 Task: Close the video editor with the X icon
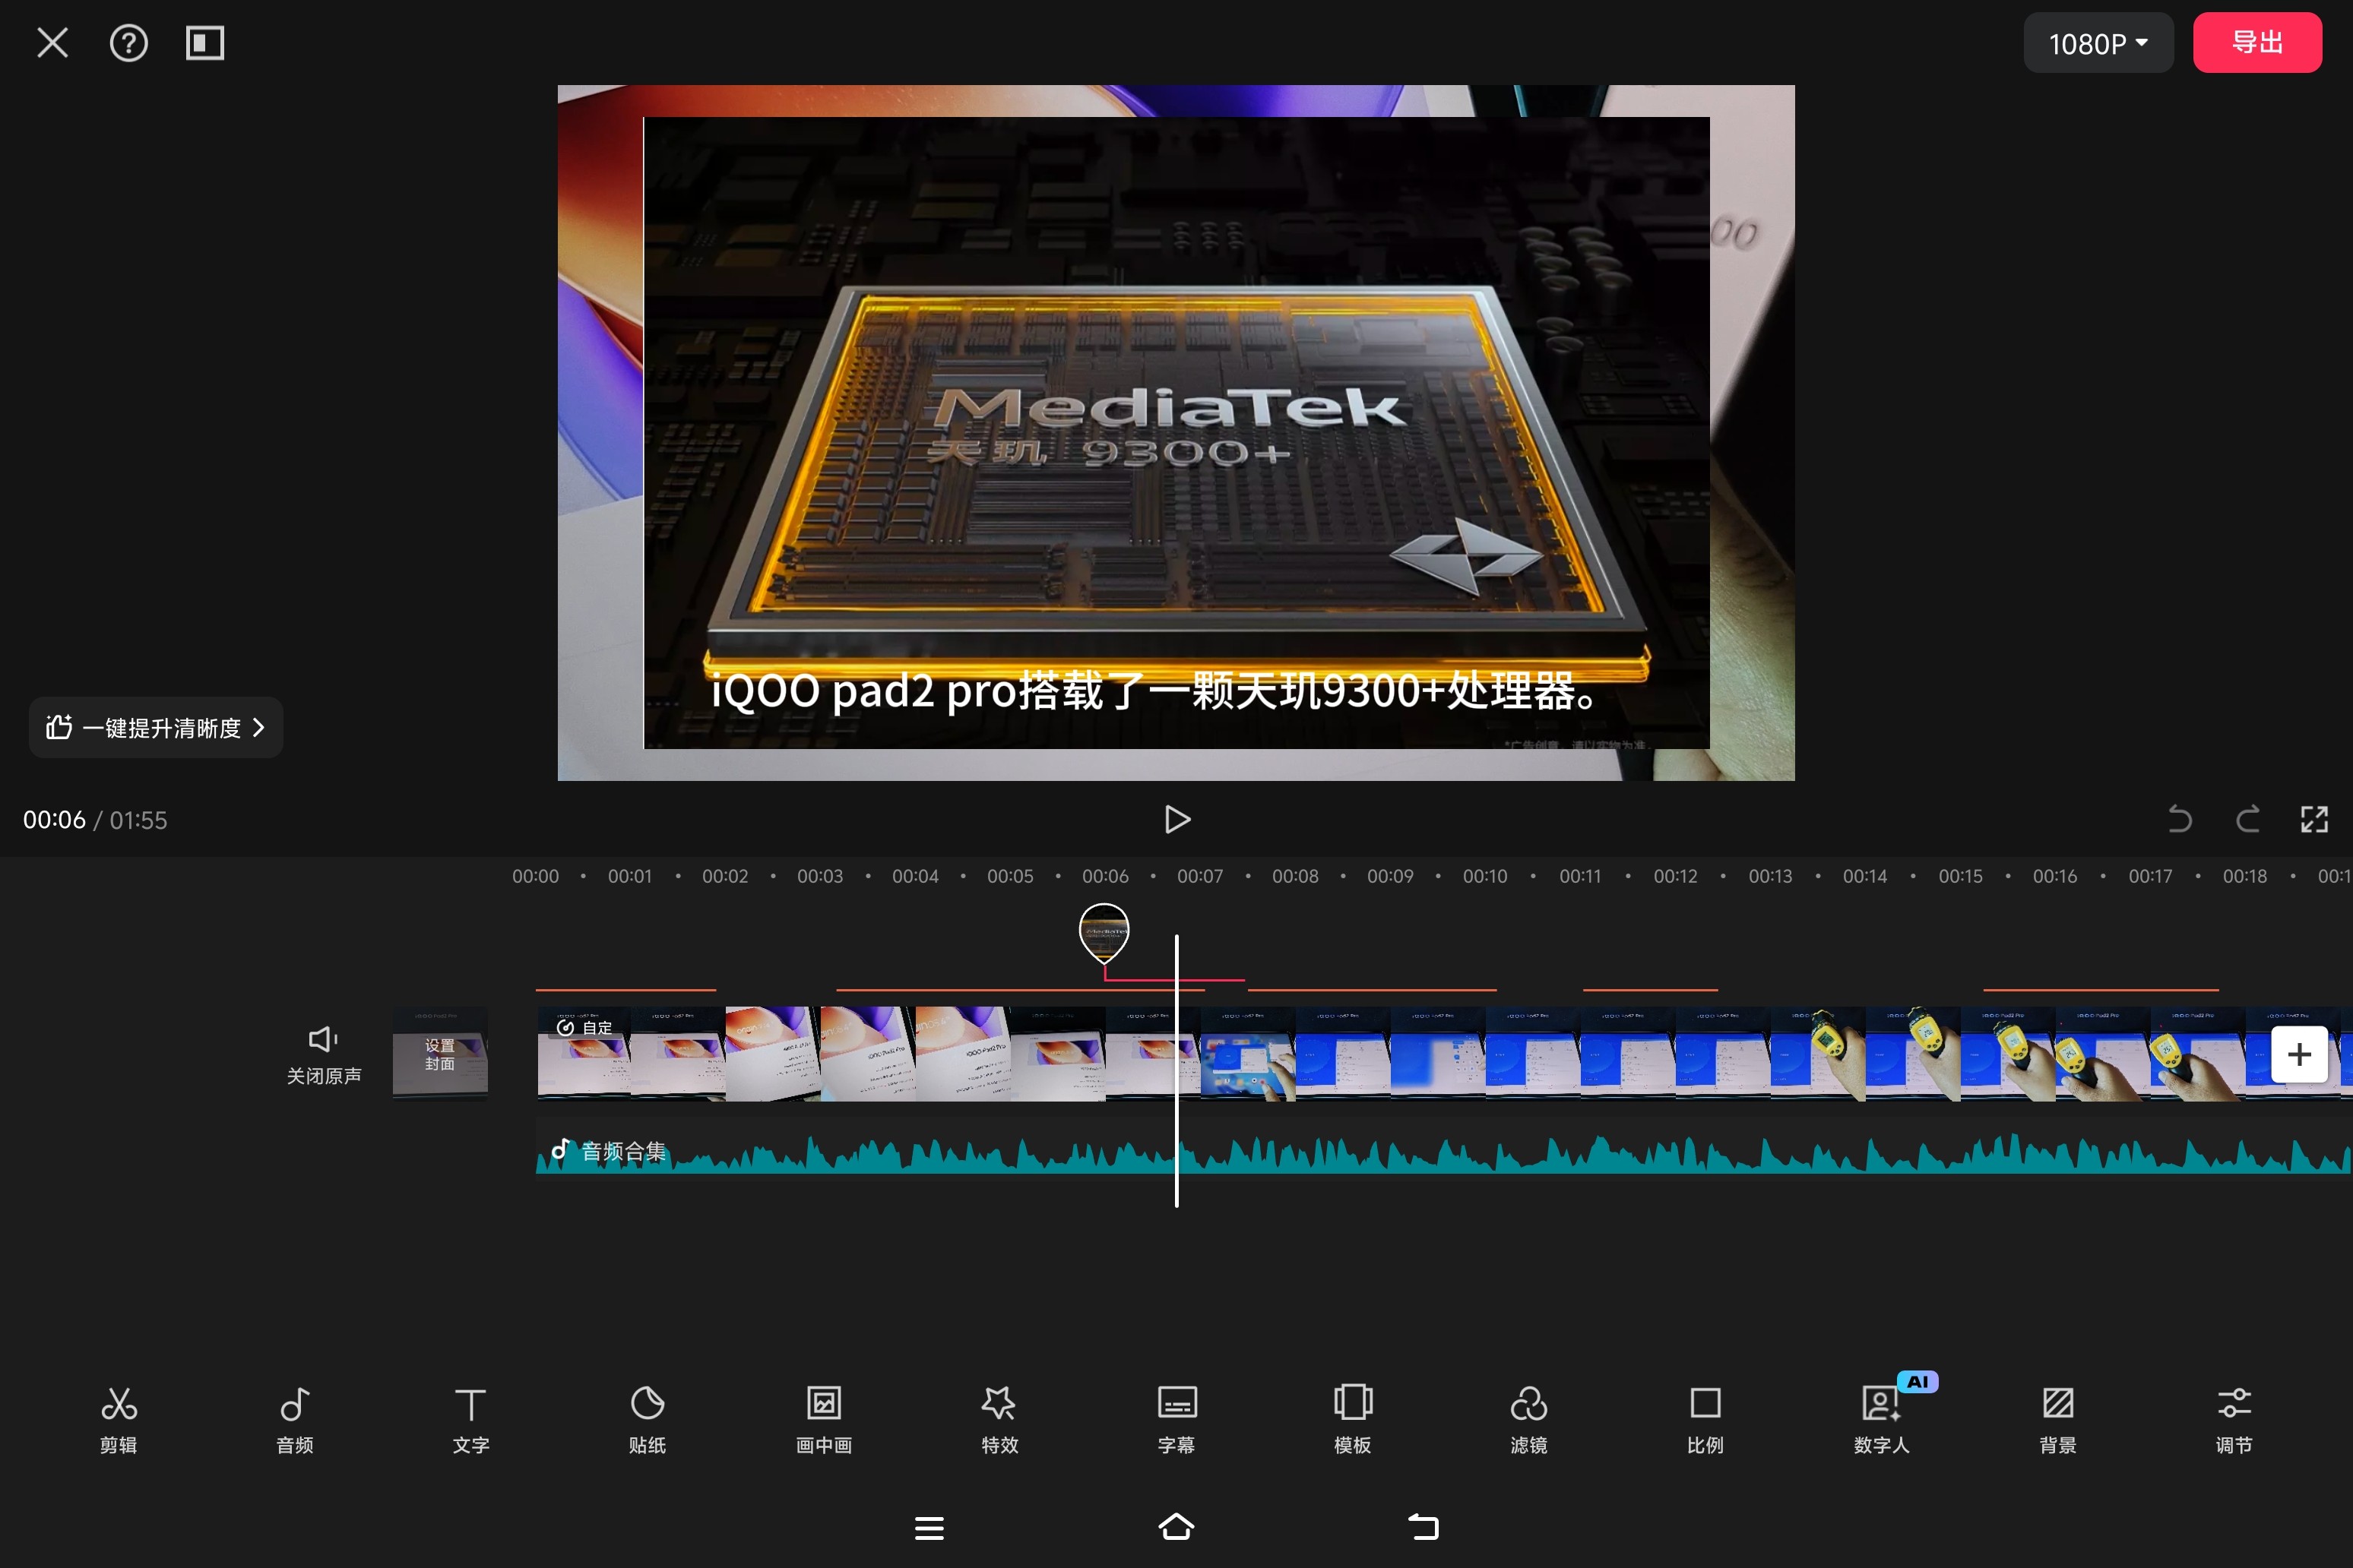point(52,43)
